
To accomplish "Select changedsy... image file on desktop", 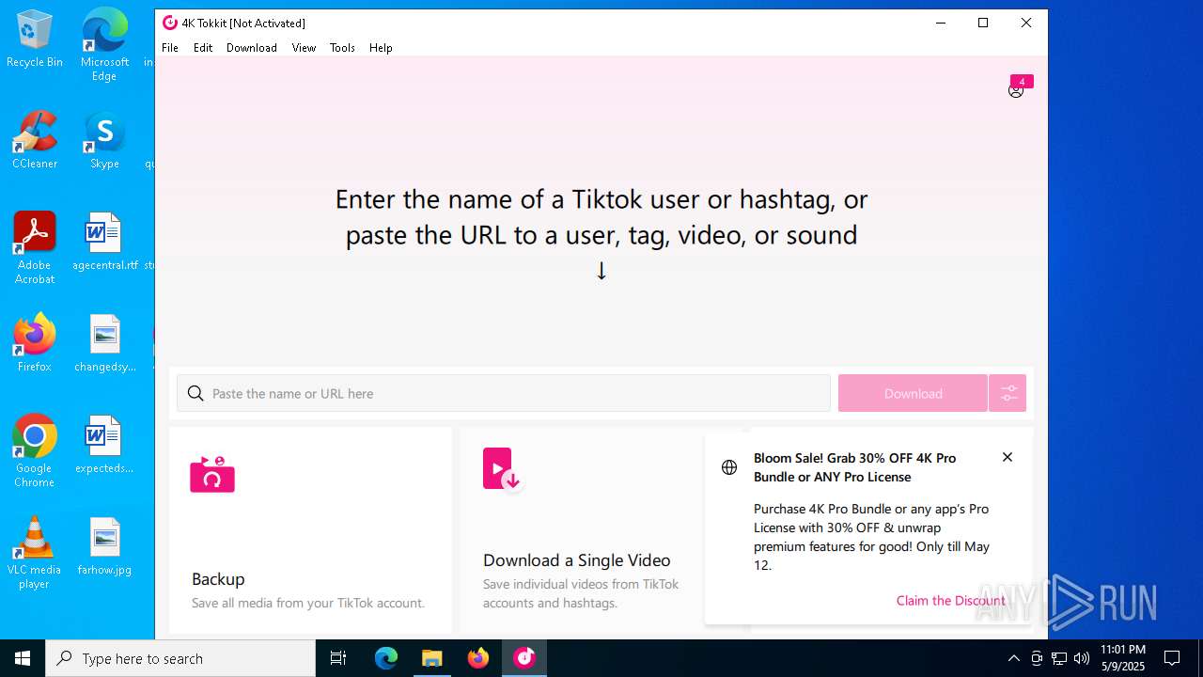I will click(x=104, y=343).
